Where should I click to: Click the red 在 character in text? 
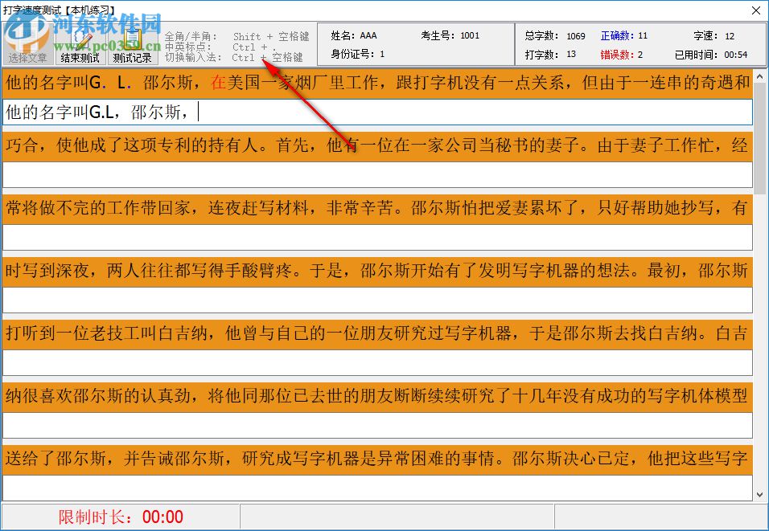(x=217, y=81)
